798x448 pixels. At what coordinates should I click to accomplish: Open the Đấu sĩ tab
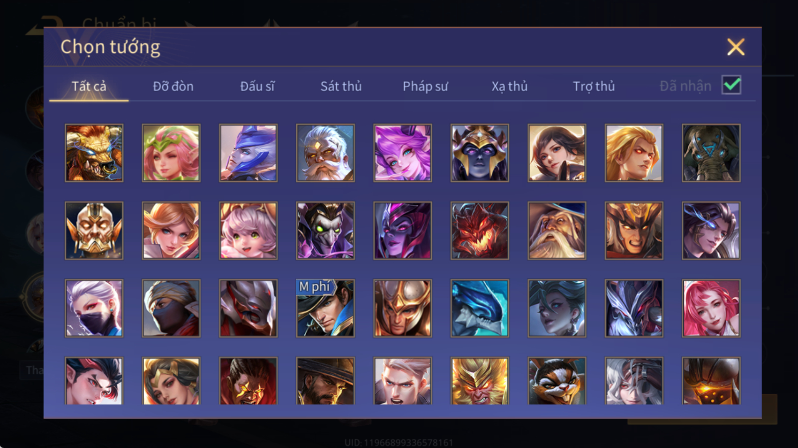[x=257, y=86]
